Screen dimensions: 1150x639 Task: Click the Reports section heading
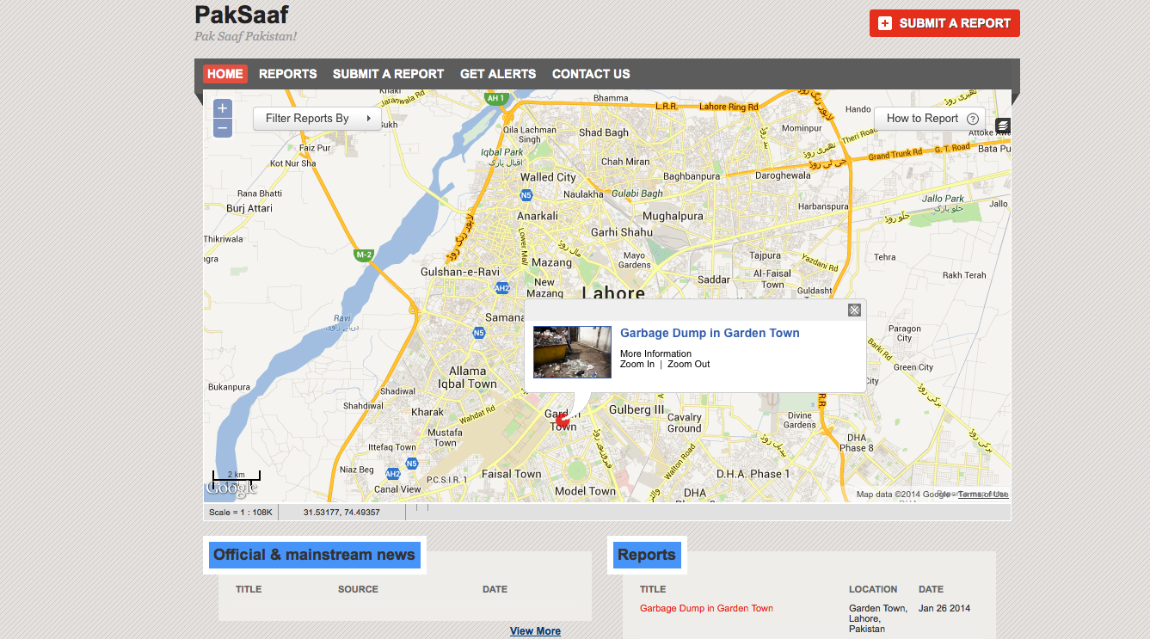click(x=646, y=555)
